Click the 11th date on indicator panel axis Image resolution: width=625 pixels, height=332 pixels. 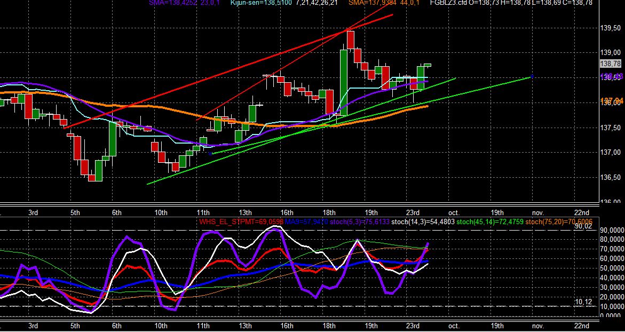[x=203, y=326]
